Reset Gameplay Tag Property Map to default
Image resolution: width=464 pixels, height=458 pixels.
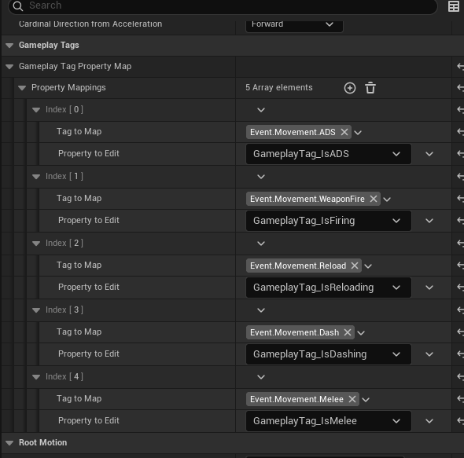click(x=460, y=66)
